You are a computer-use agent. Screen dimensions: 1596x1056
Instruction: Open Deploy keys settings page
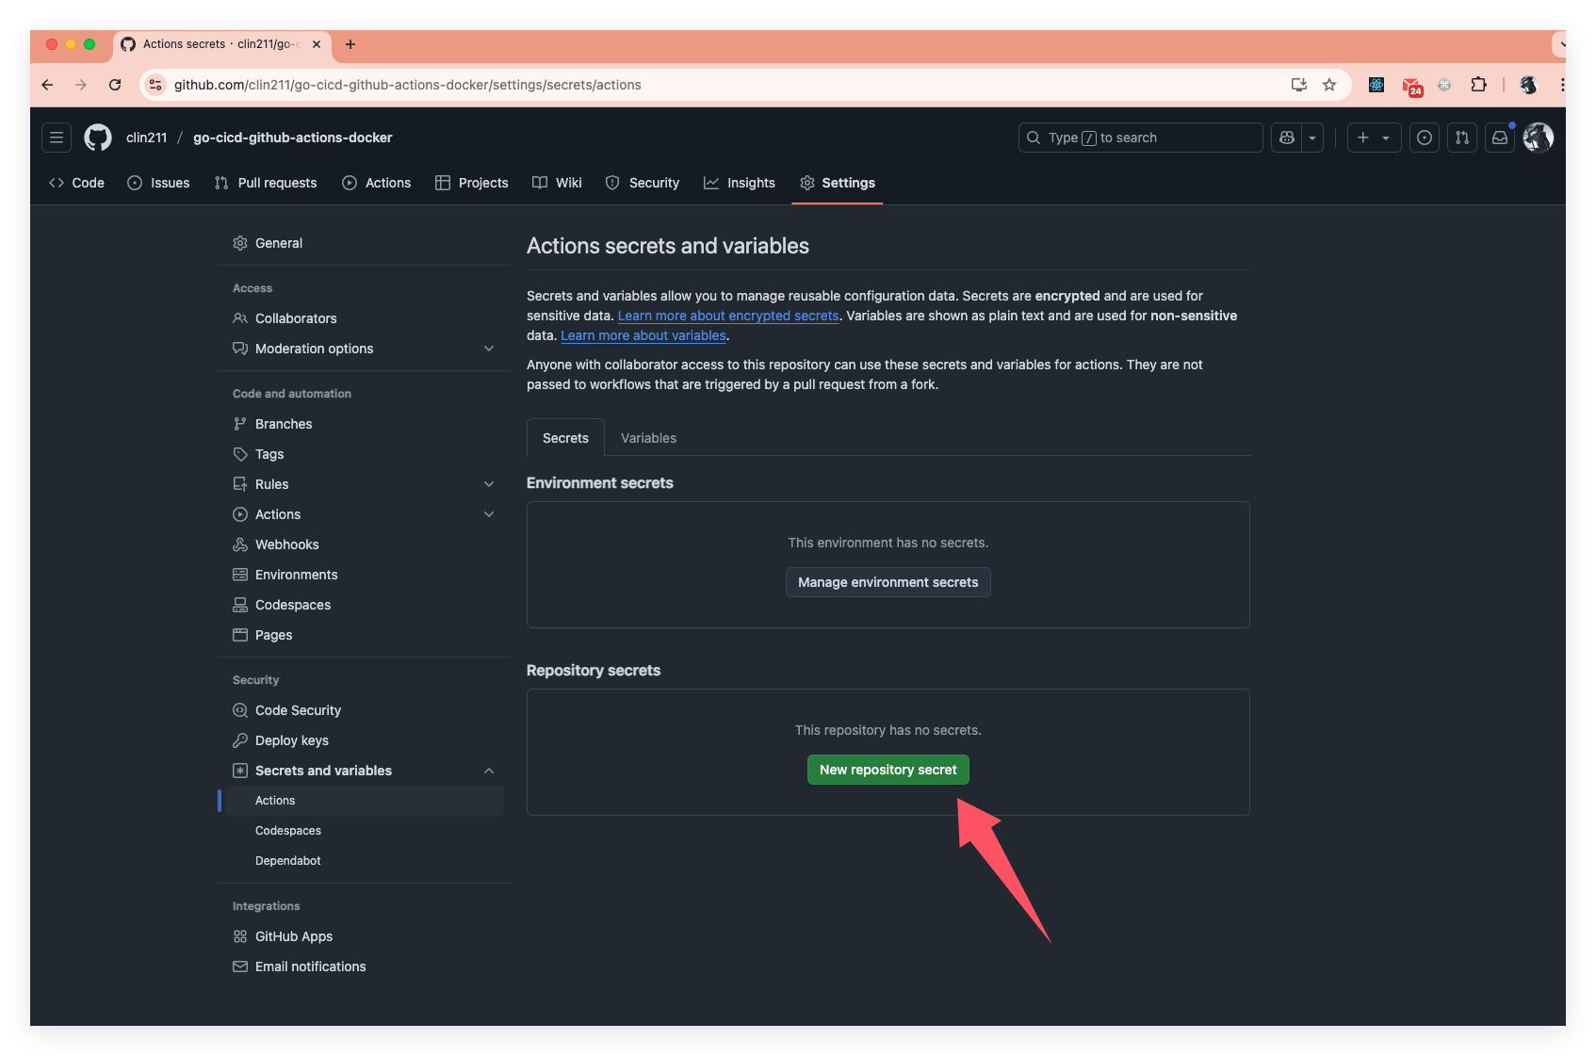click(x=365, y=740)
